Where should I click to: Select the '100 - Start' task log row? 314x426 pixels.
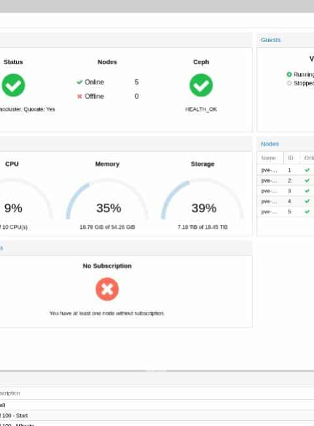coord(157,416)
